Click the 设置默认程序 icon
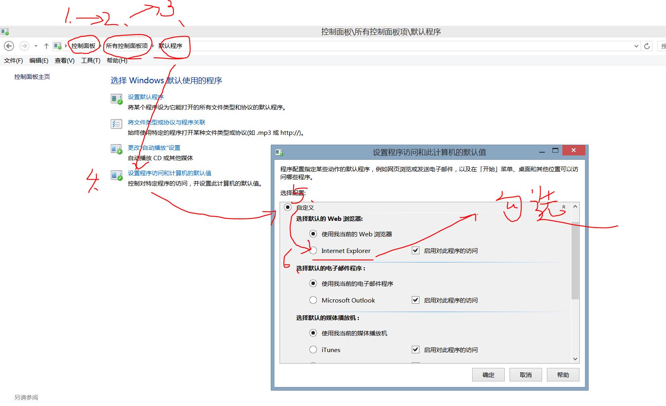The height and width of the screenshot is (406, 666). [116, 99]
